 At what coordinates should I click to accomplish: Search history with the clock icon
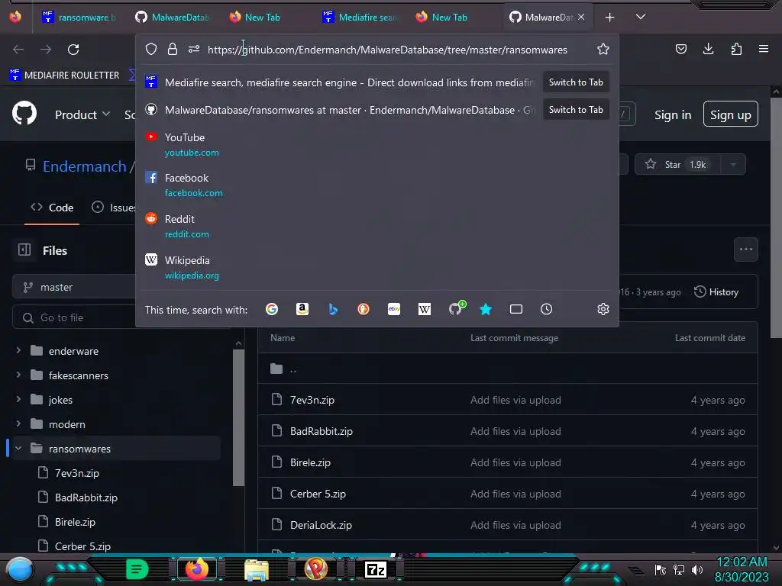547,310
